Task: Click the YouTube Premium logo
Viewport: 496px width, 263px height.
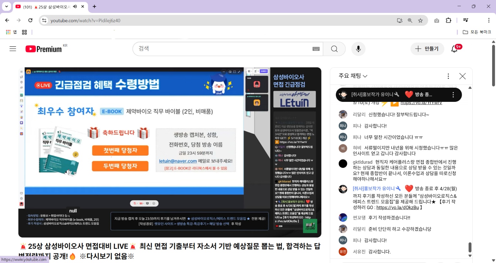Action: click(x=44, y=49)
